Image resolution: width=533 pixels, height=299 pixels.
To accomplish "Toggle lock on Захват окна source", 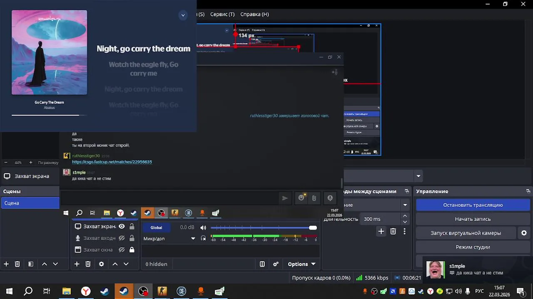I will [132, 250].
